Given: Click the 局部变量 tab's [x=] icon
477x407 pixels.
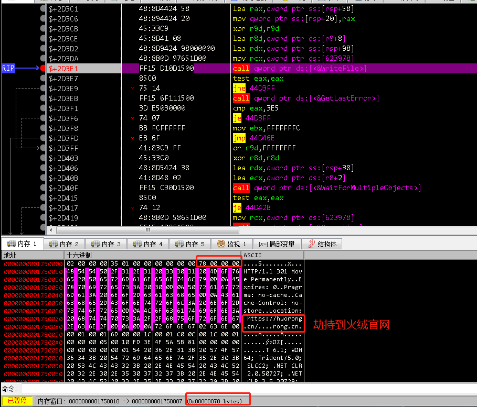Looking at the screenshot, I should 264,244.
